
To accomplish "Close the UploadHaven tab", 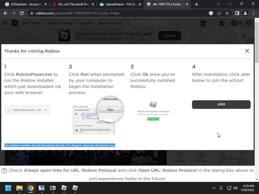I will [140, 4].
